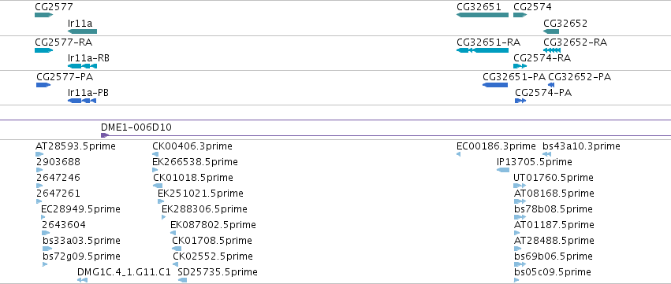671x284 pixels.
Task: Click the UT01760.5prime EST label
Action: click(x=554, y=178)
